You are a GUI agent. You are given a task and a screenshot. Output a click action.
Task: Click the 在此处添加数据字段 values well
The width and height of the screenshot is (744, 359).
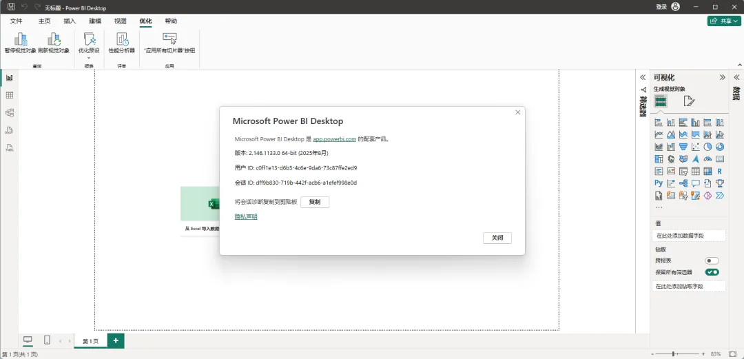click(688, 236)
